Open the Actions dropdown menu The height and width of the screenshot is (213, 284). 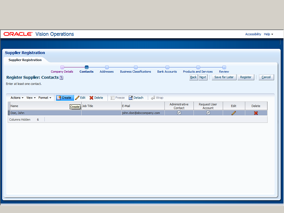[x=17, y=98]
